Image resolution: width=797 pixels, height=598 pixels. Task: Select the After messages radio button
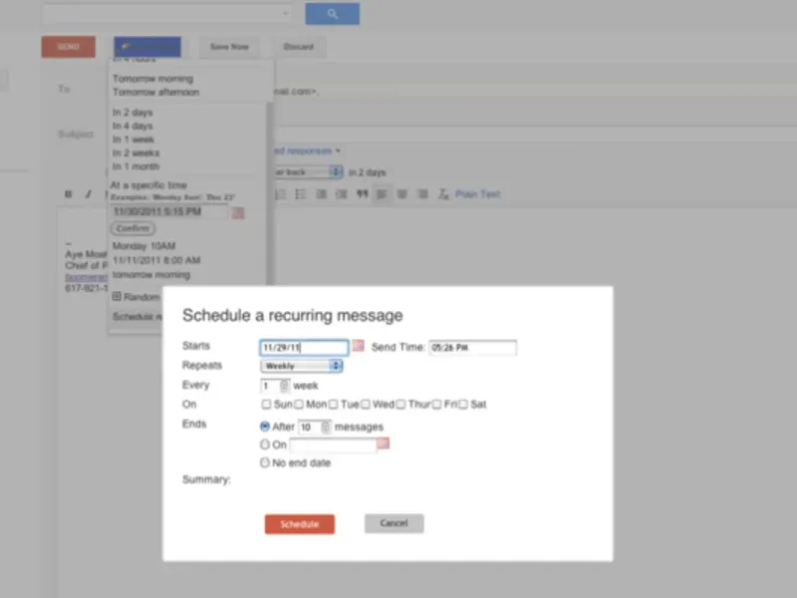[265, 427]
